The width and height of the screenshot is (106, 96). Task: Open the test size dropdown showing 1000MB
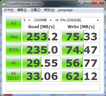click(x=43, y=20)
